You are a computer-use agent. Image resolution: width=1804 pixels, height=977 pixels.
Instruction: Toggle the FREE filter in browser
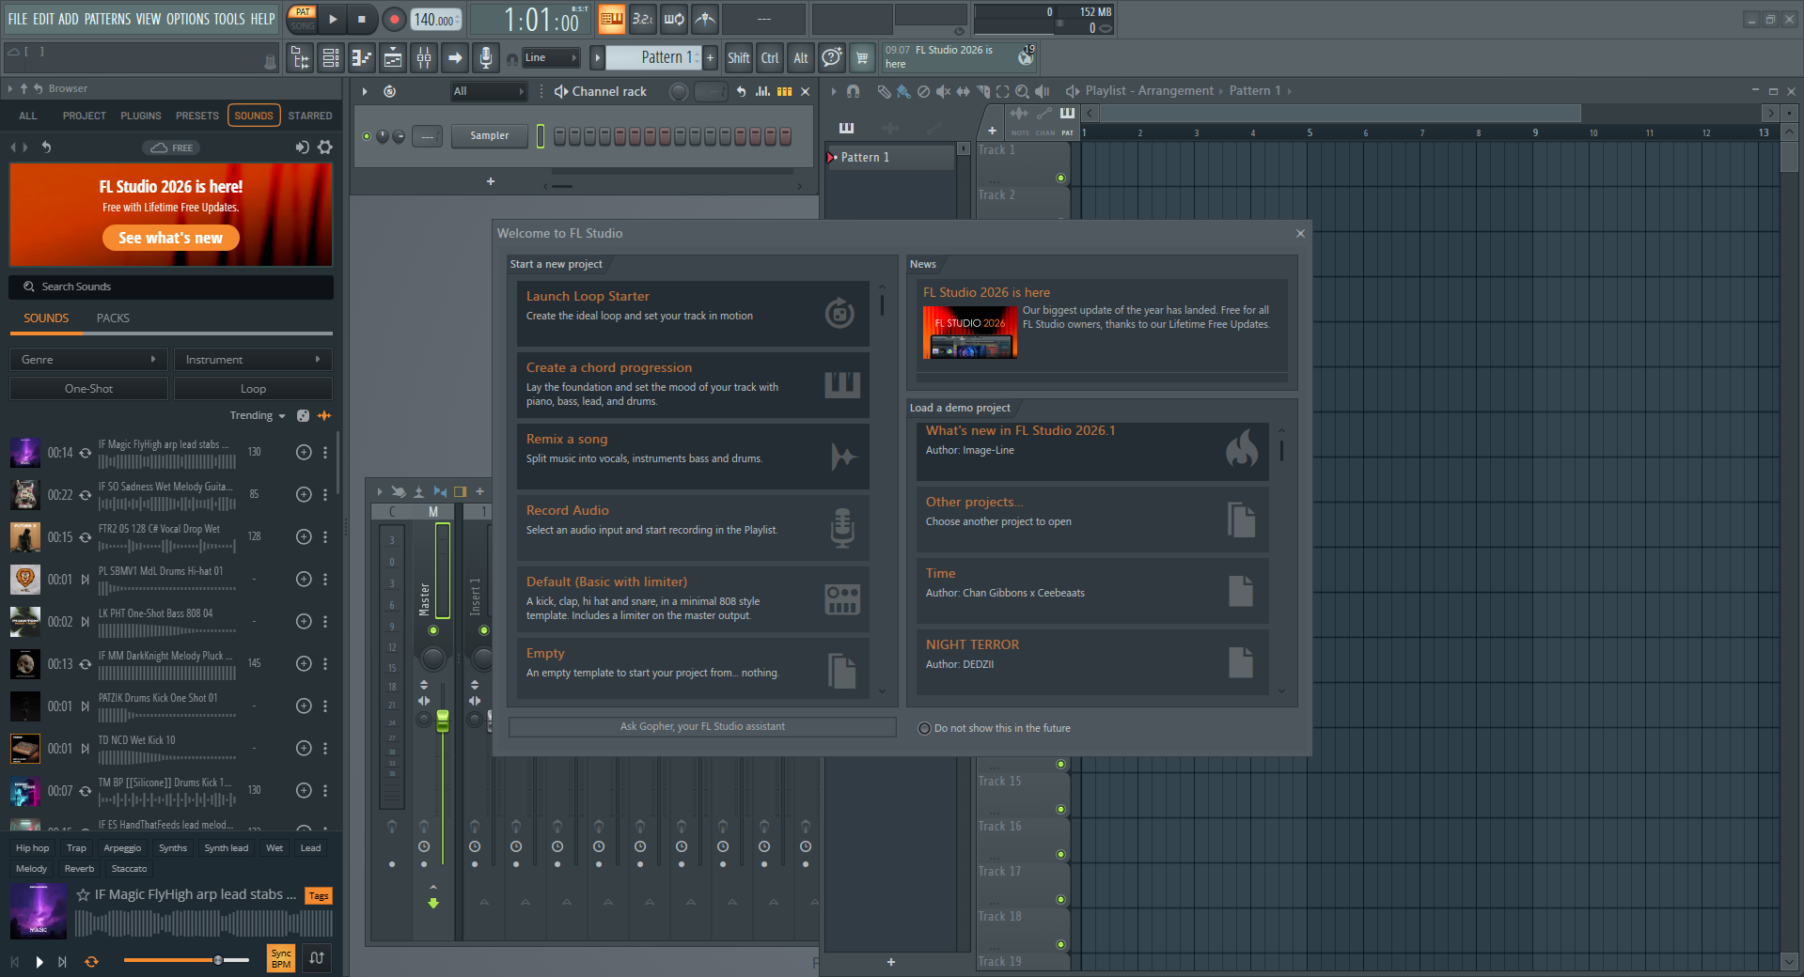pyautogui.click(x=172, y=147)
